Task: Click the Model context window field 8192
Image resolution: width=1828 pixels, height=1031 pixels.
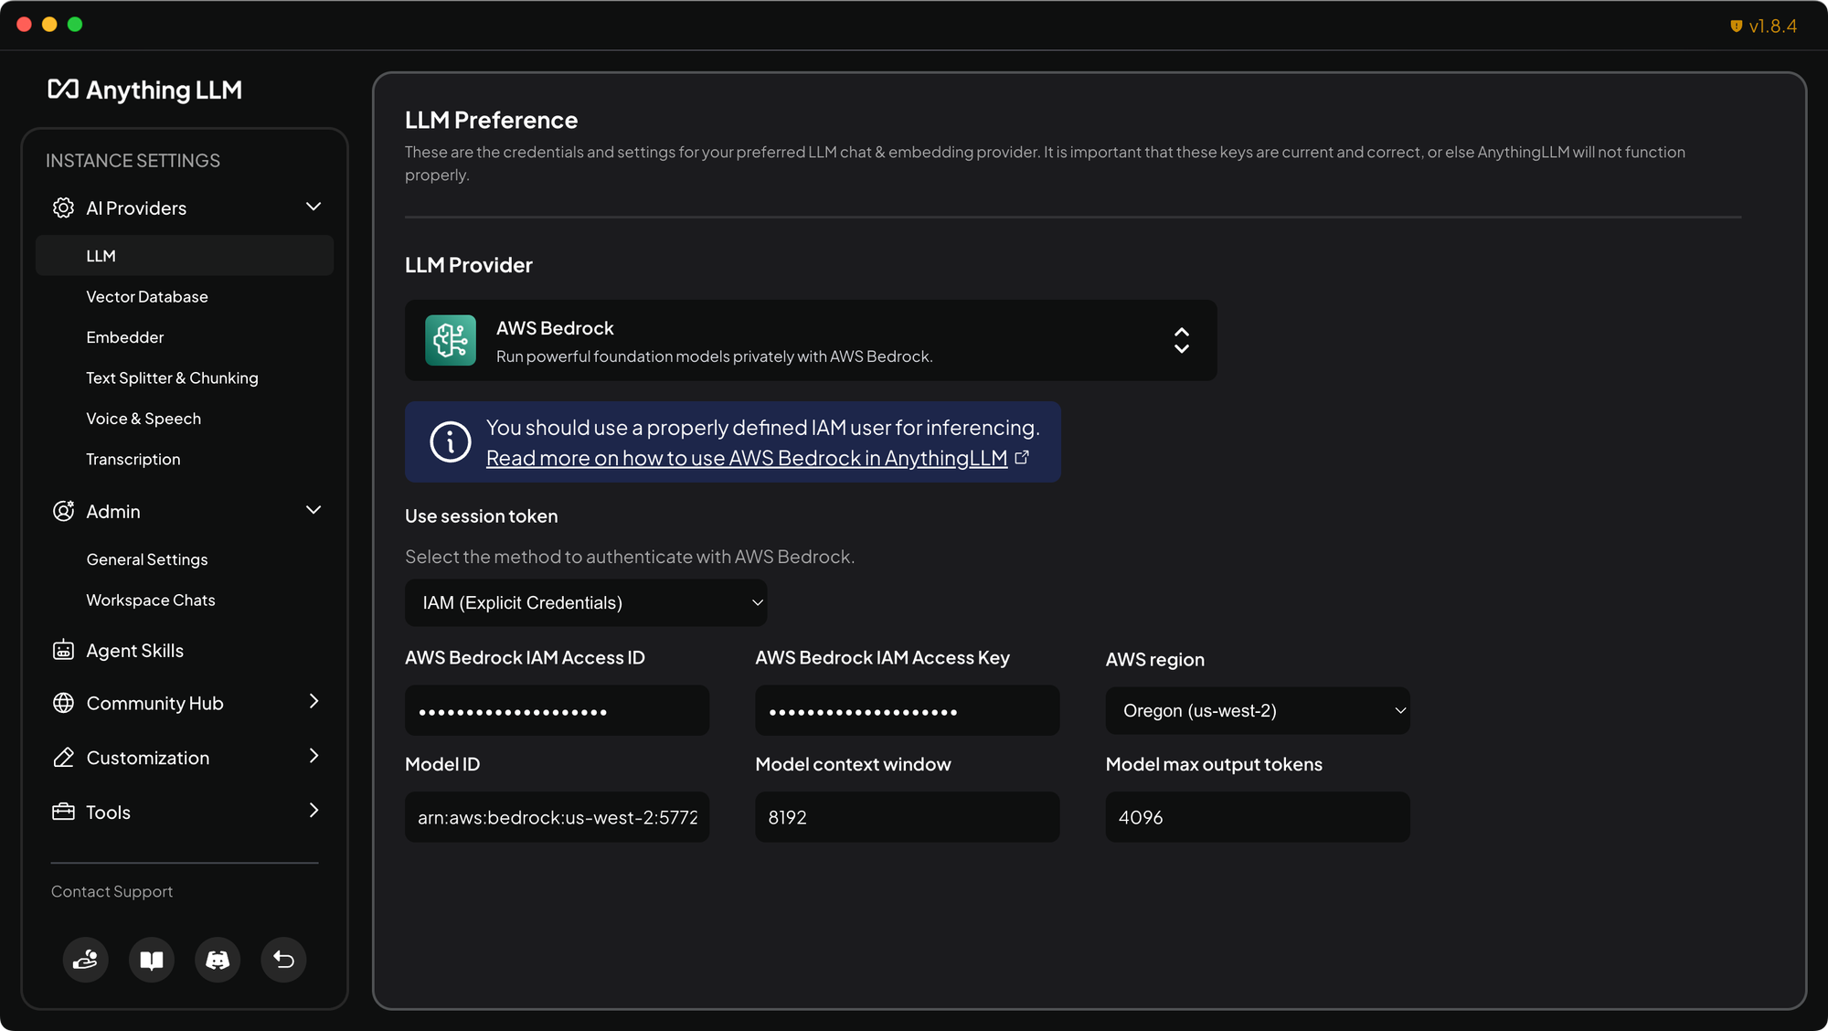Action: pos(908,817)
